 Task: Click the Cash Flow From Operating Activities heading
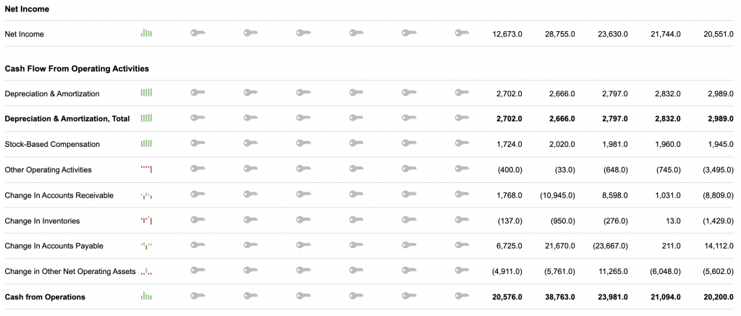tap(77, 69)
